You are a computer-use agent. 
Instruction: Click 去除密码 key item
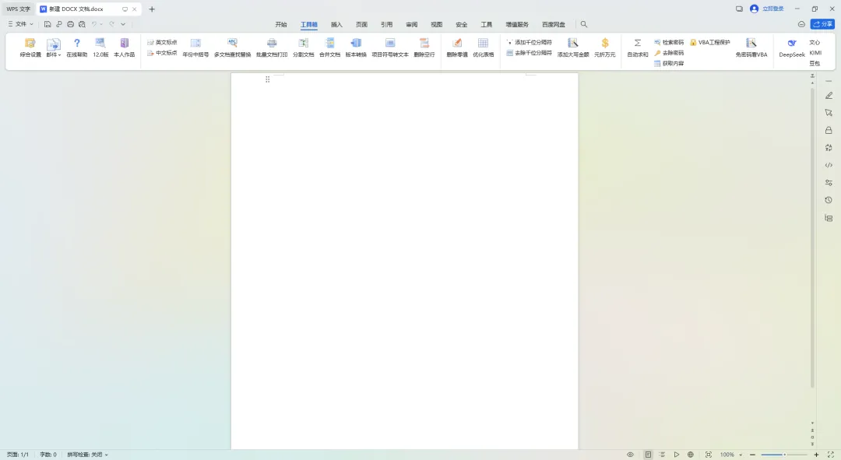tap(669, 53)
